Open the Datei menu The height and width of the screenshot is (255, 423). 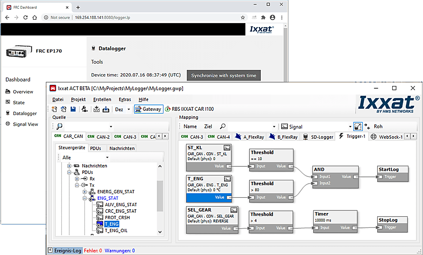pyautogui.click(x=58, y=100)
